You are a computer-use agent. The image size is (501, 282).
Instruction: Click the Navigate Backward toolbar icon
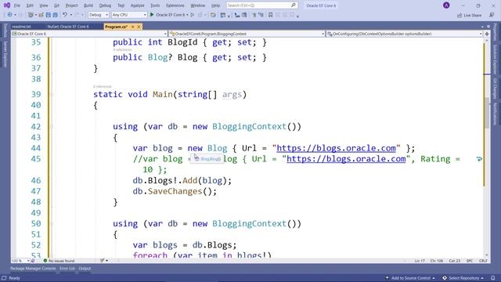click(9, 15)
